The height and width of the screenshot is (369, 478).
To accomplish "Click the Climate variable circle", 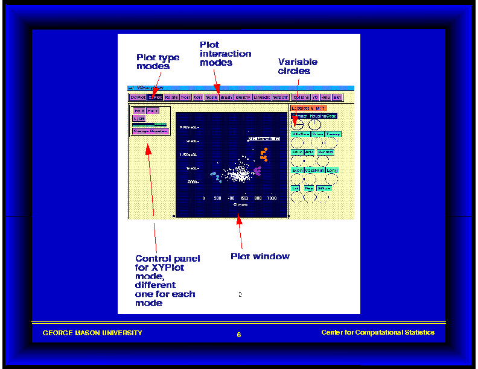I will click(298, 124).
